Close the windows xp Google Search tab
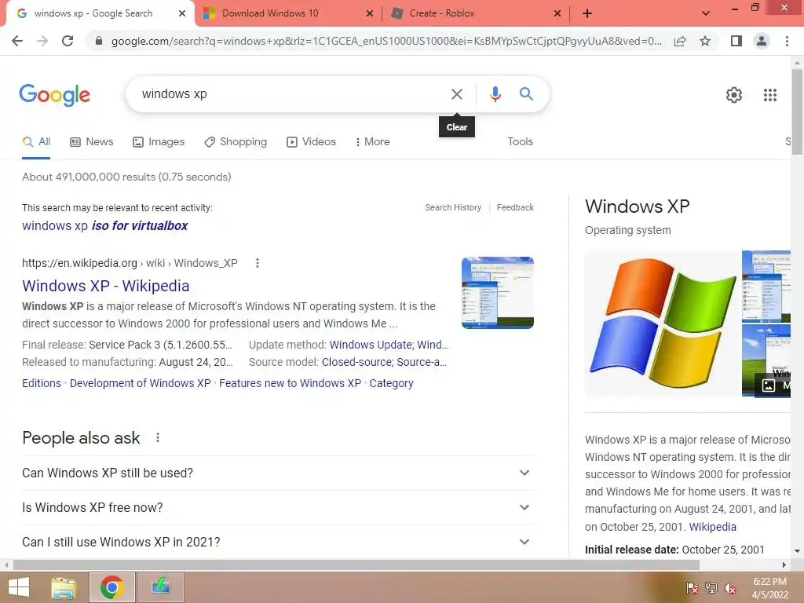The width and height of the screenshot is (804, 603). 181,13
